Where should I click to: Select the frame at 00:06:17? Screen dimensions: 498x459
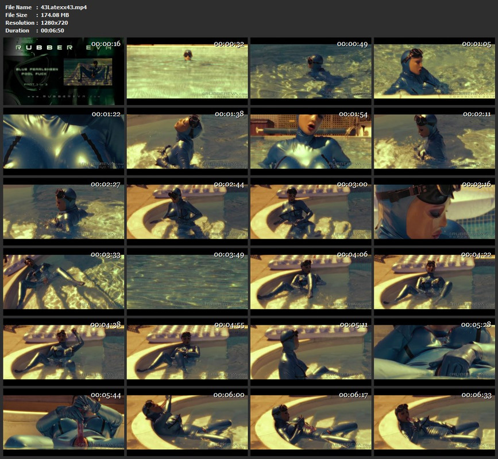point(311,422)
